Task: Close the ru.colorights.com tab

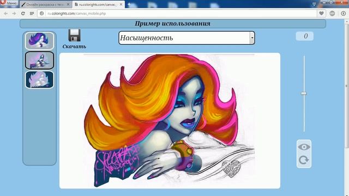Action: point(121,4)
